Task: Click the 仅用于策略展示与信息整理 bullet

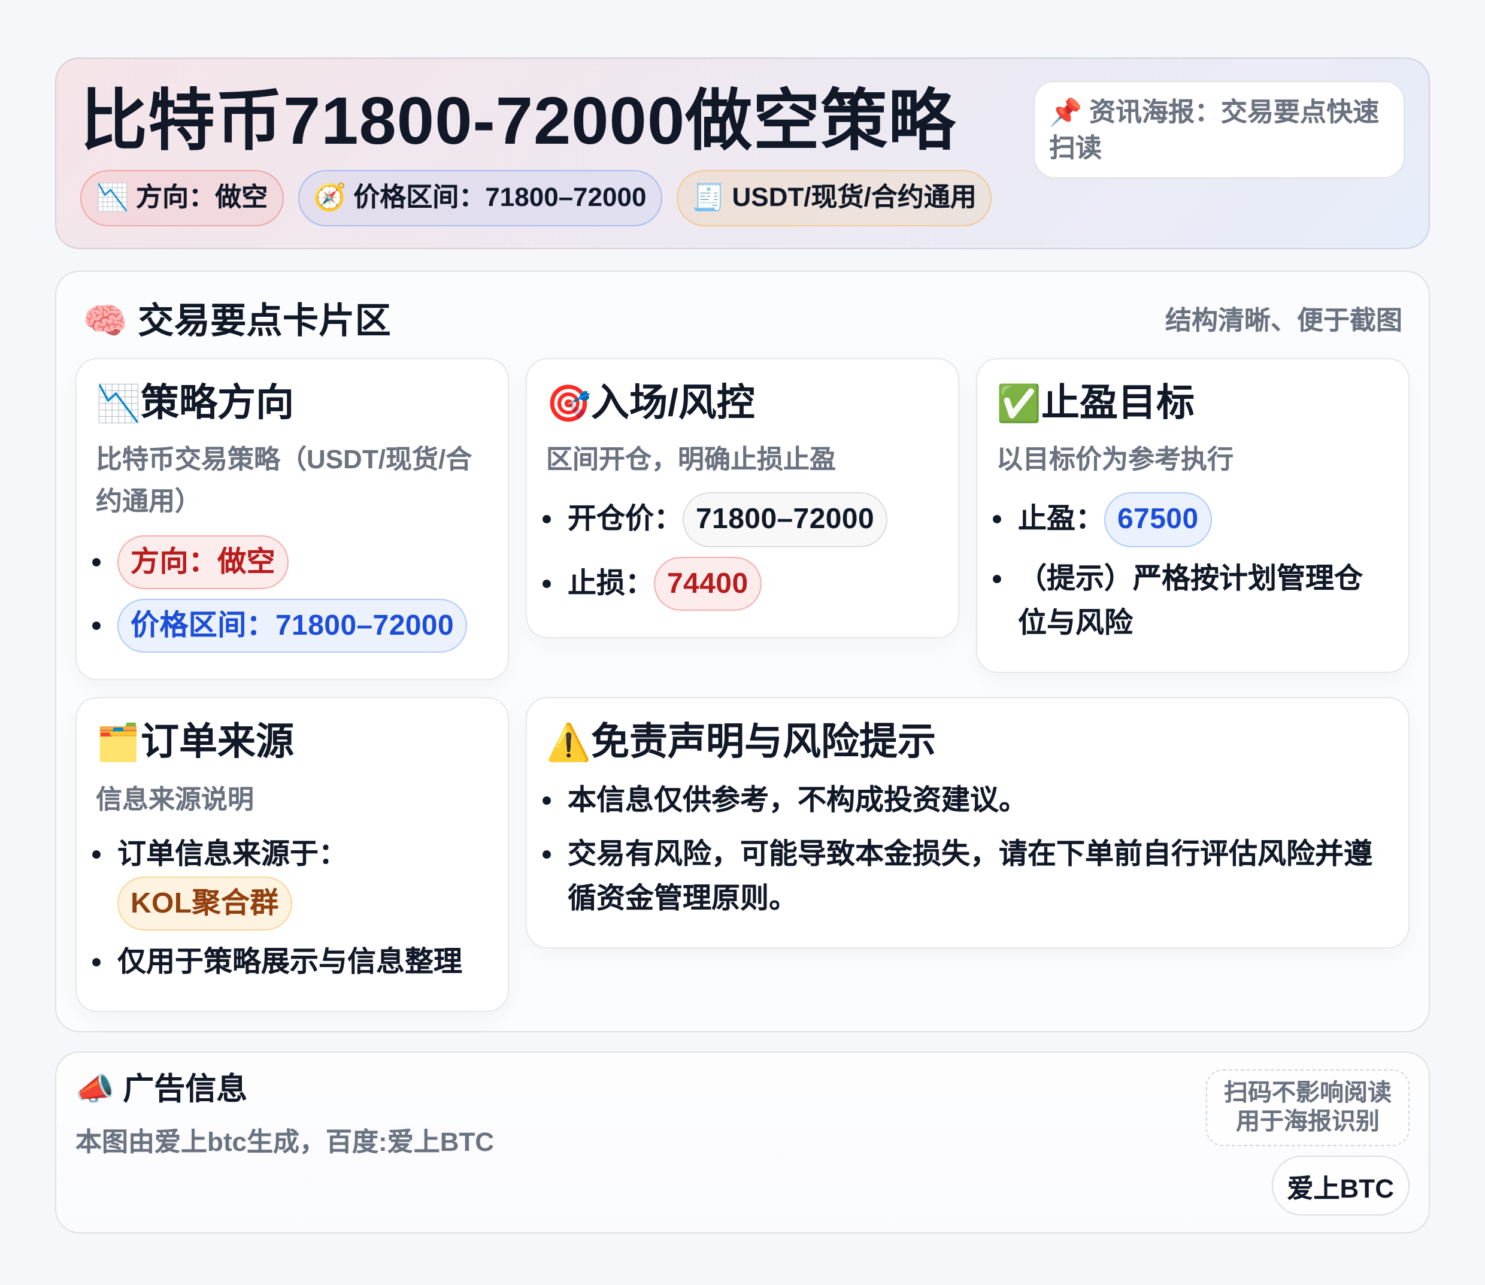Action: pyautogui.click(x=290, y=962)
